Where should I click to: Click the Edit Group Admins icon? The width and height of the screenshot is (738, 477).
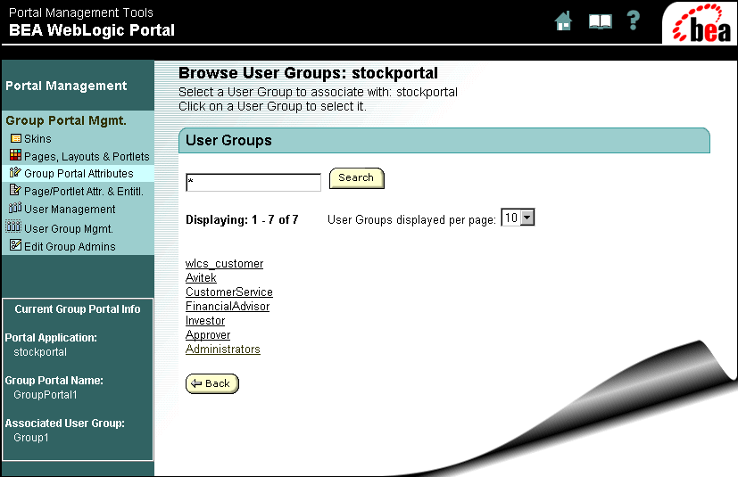[15, 245]
